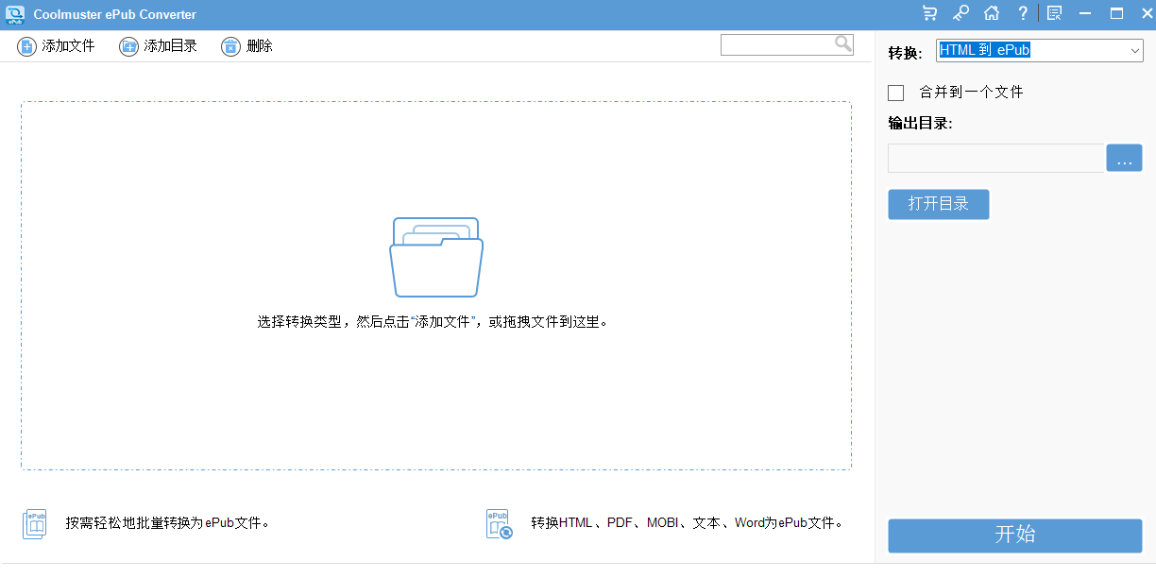Open the HTML 到 ePub conversion dropdown
Viewport: 1156px width, 578px height.
[x=1039, y=50]
